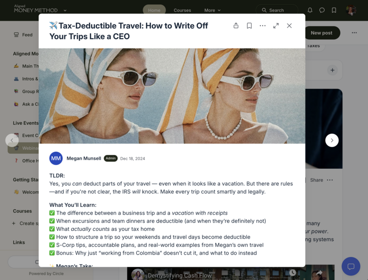Select the Home tab
Screen dimensions: 368x280
pos(154,10)
